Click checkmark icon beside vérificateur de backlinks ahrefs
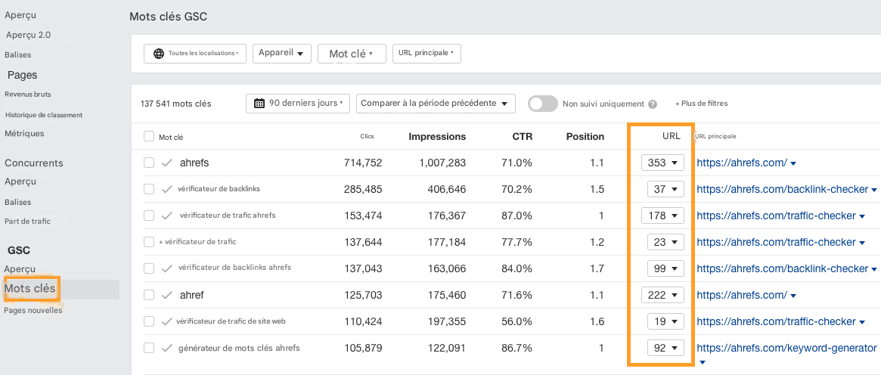This screenshot has height=375, width=881. coord(167,268)
